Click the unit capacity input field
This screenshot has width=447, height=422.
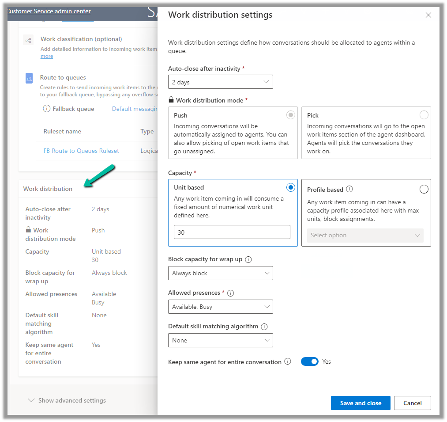pyautogui.click(x=232, y=232)
